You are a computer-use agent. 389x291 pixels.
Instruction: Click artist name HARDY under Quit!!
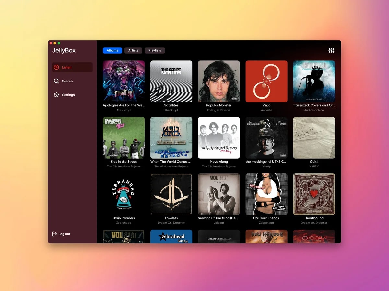314,167
